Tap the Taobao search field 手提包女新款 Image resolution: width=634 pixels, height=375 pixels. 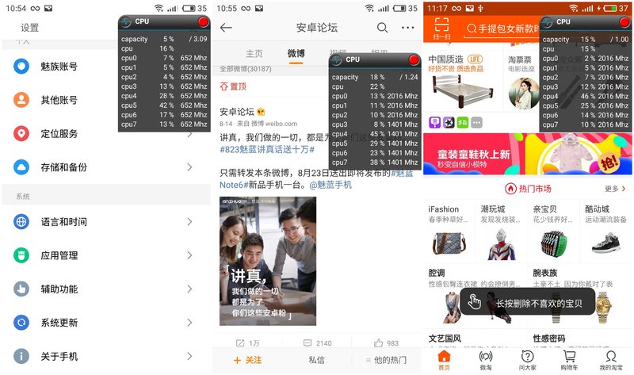point(502,29)
